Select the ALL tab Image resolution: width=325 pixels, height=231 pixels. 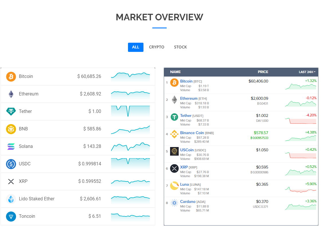tap(135, 47)
